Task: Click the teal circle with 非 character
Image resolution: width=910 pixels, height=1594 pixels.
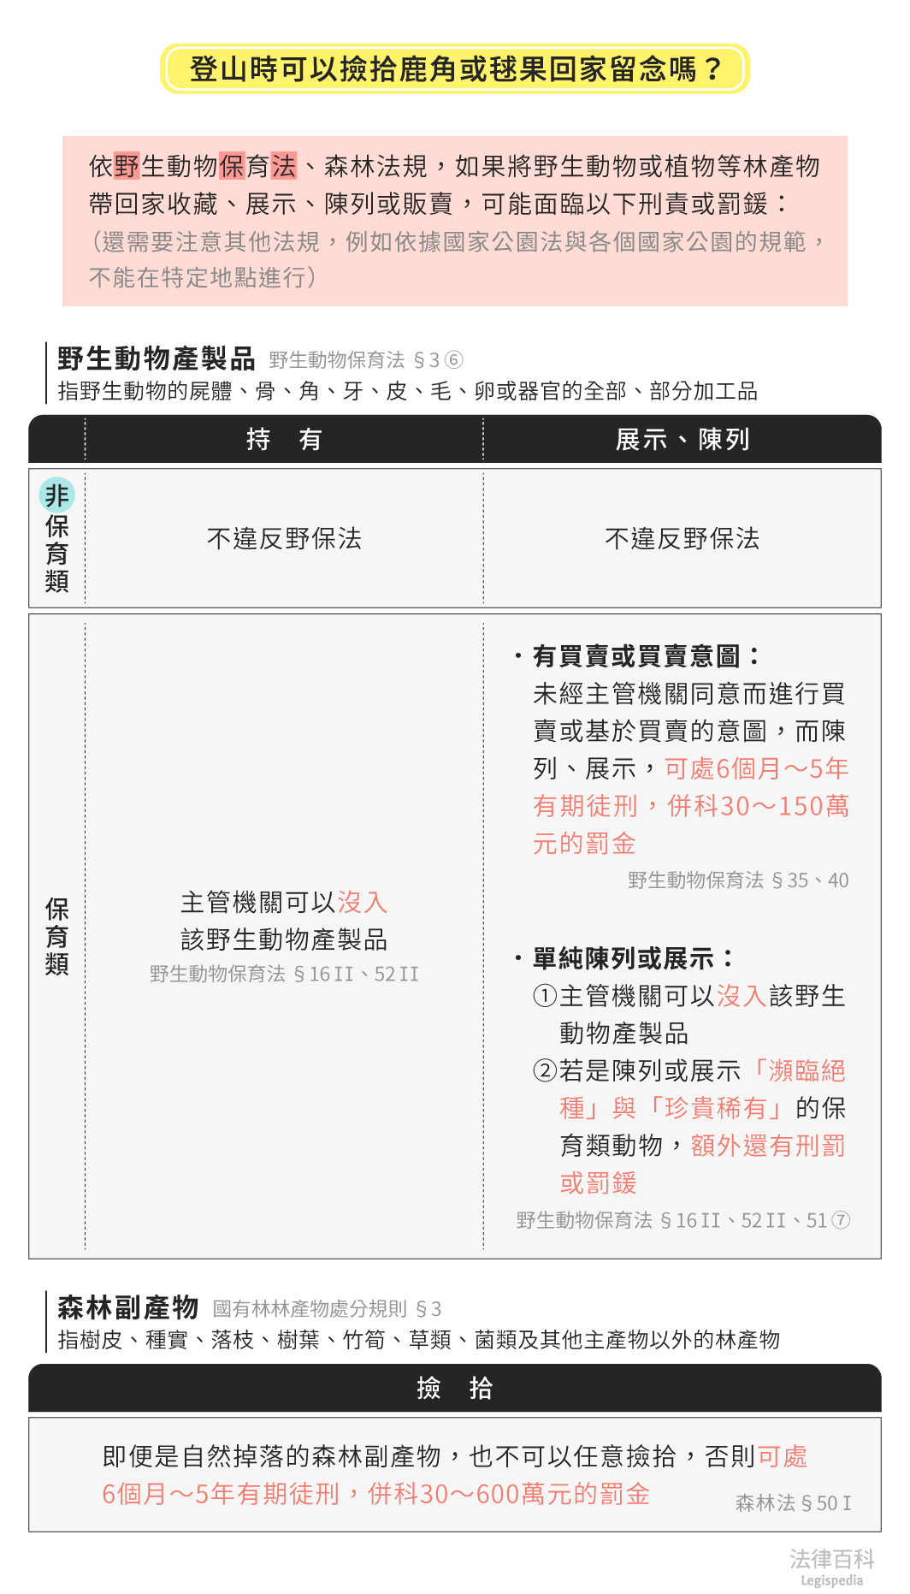Action: coord(57,495)
